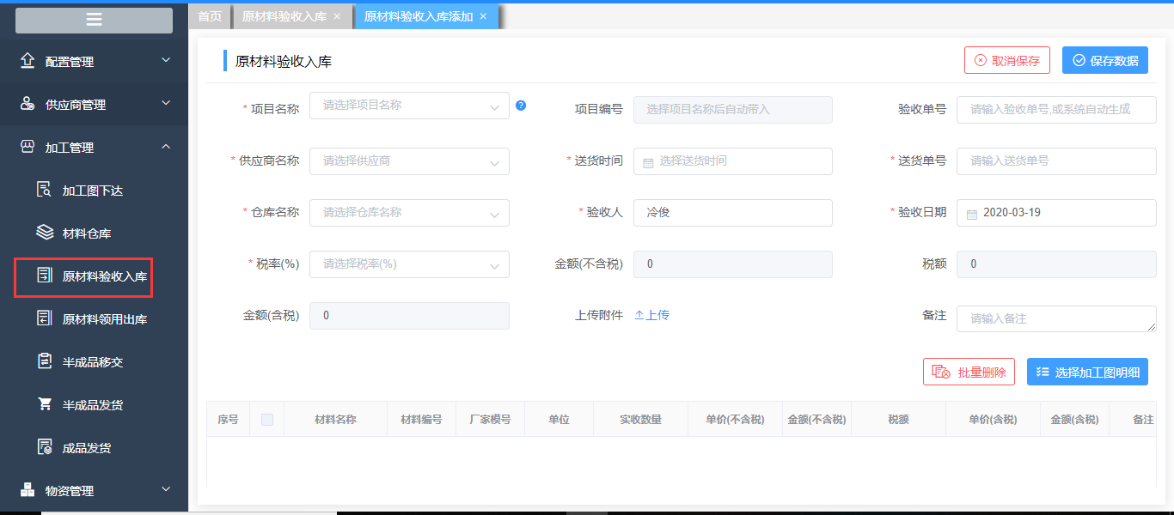1174x515 pixels.
Task: Select the 原材料验收入库添加 tab
Action: pyautogui.click(x=419, y=16)
